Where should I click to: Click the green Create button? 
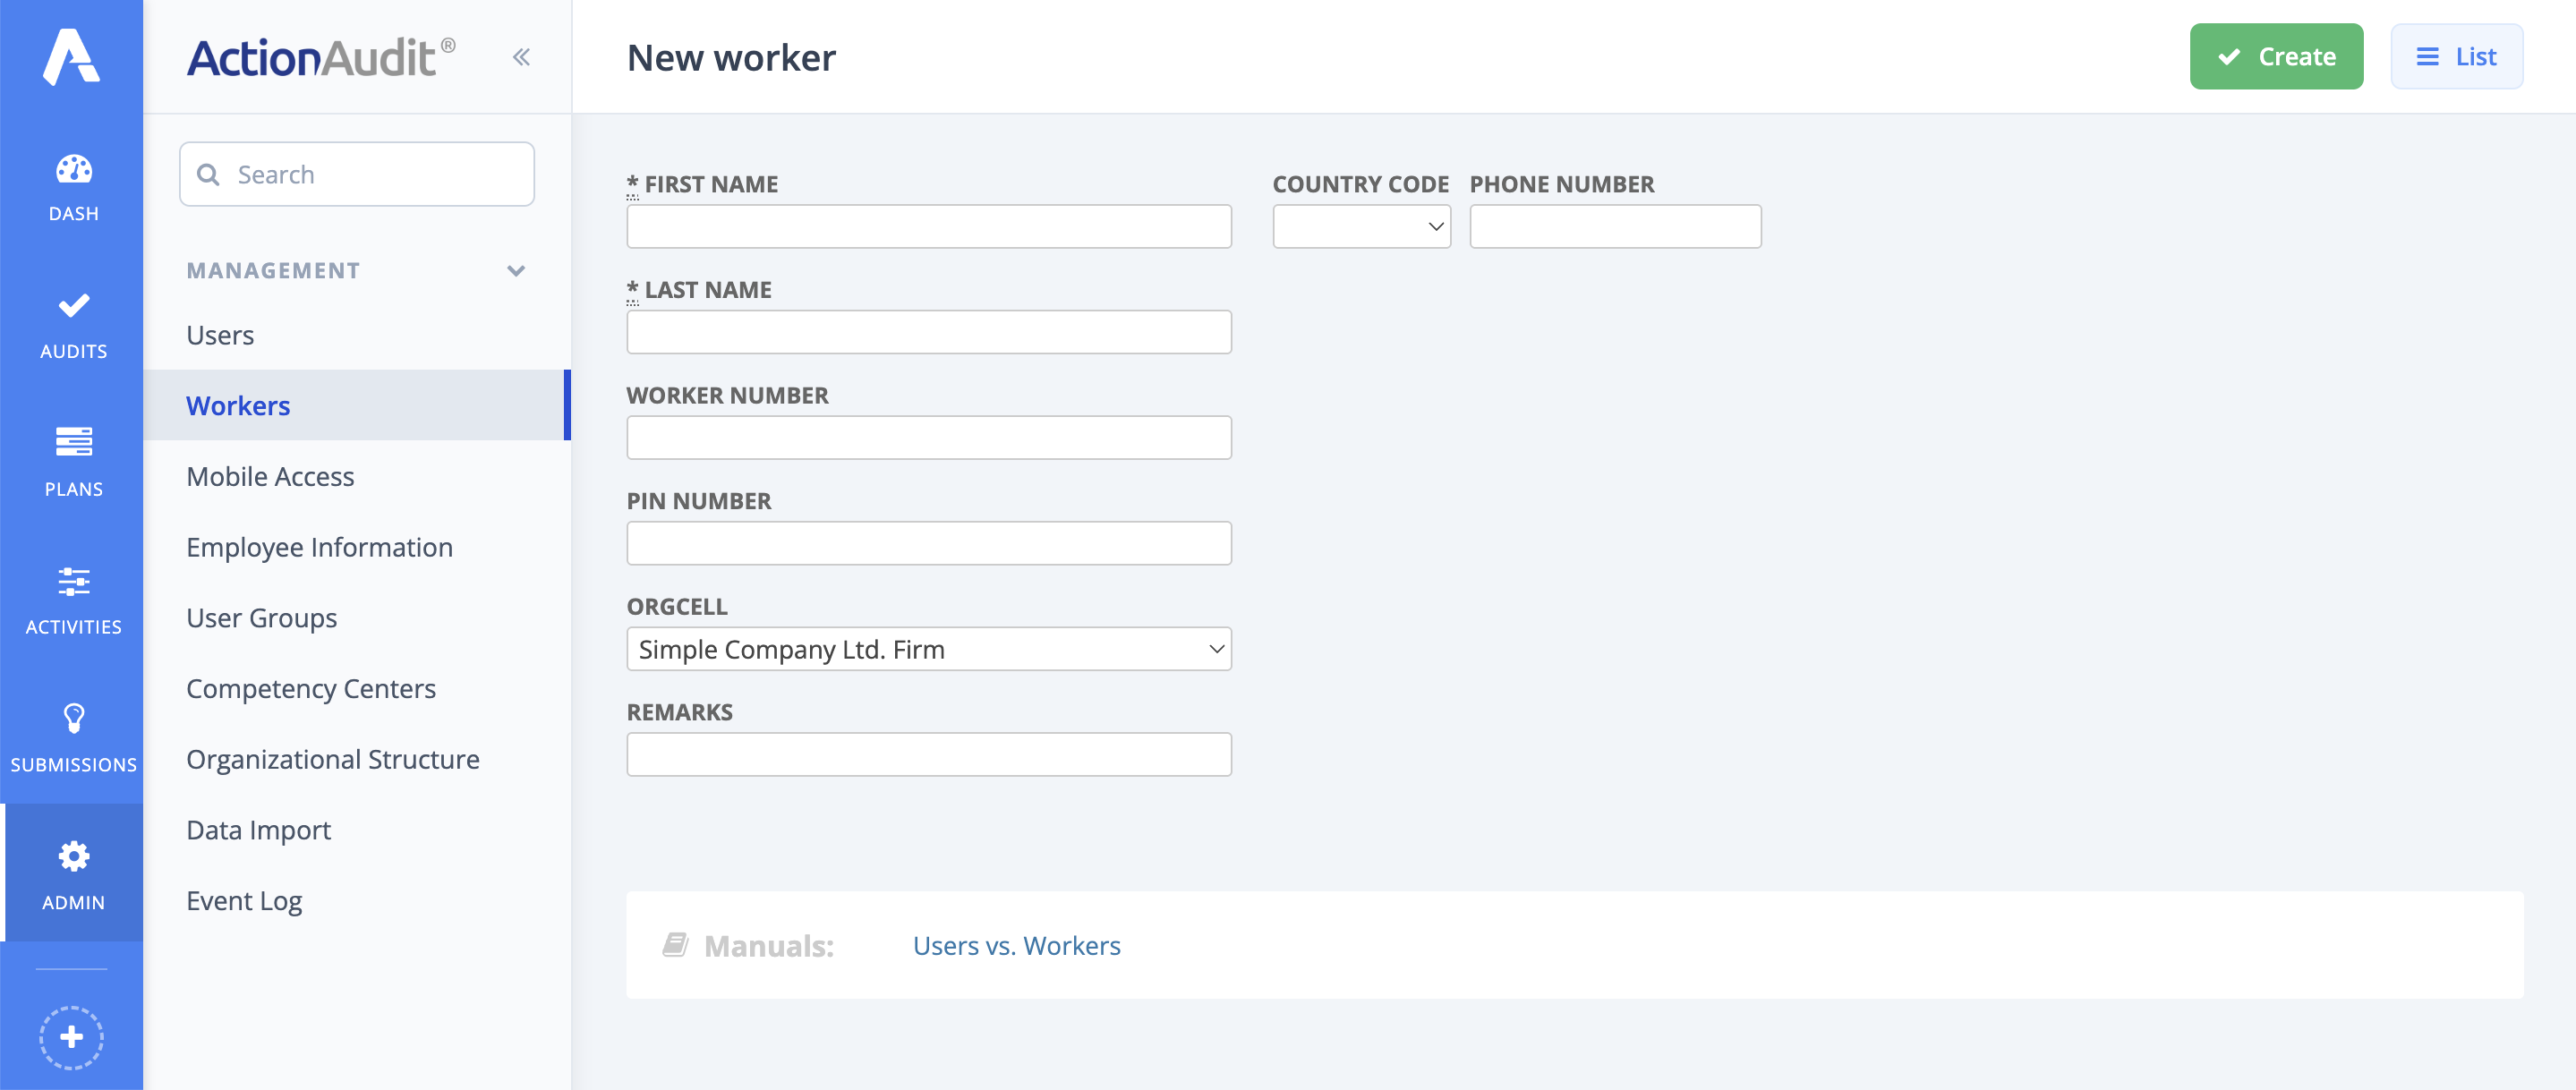[2276, 56]
